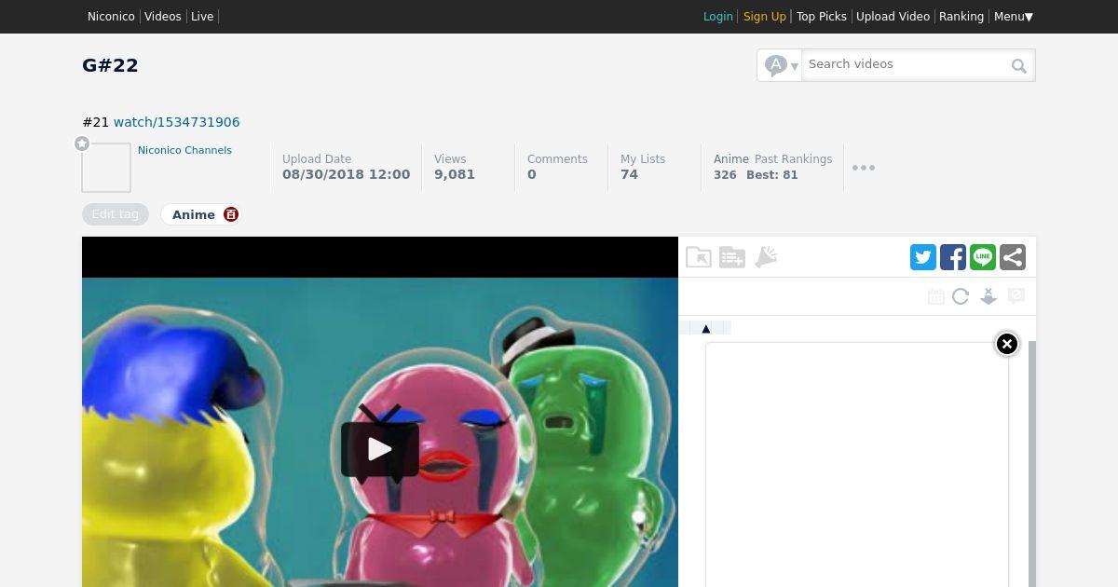Open the Niconico Channels link

184,150
